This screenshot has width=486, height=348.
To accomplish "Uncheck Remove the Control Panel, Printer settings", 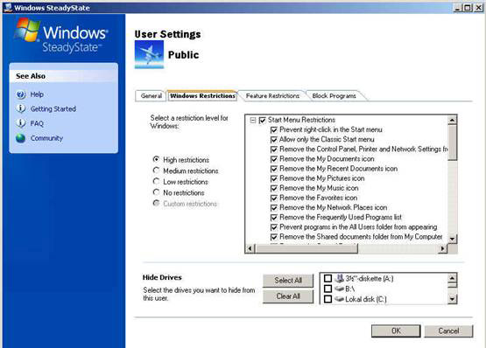I will tap(274, 150).
